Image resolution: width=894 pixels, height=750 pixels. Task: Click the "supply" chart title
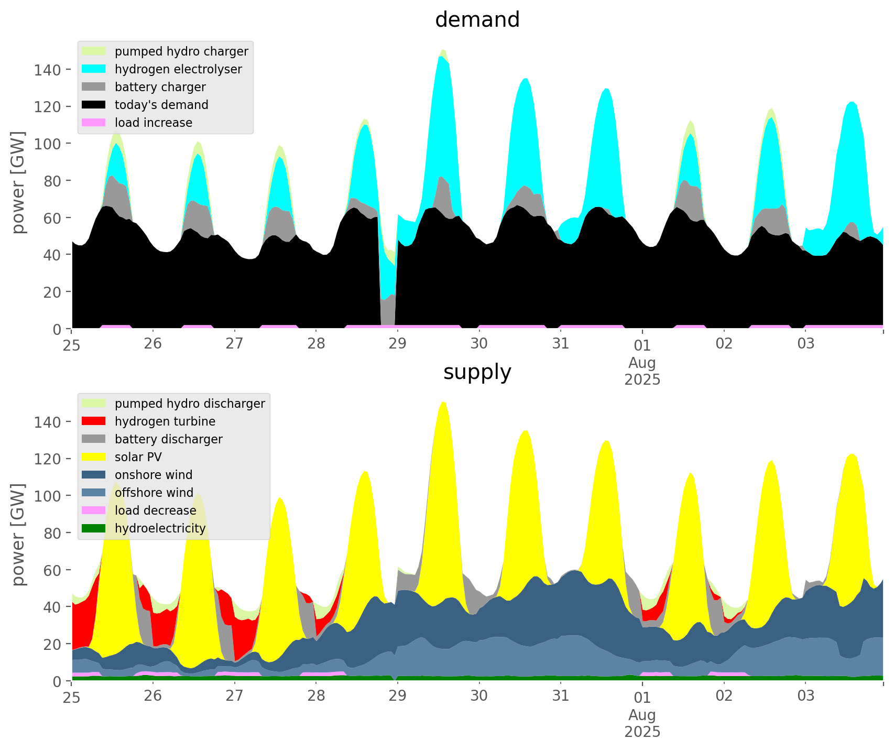(x=477, y=372)
